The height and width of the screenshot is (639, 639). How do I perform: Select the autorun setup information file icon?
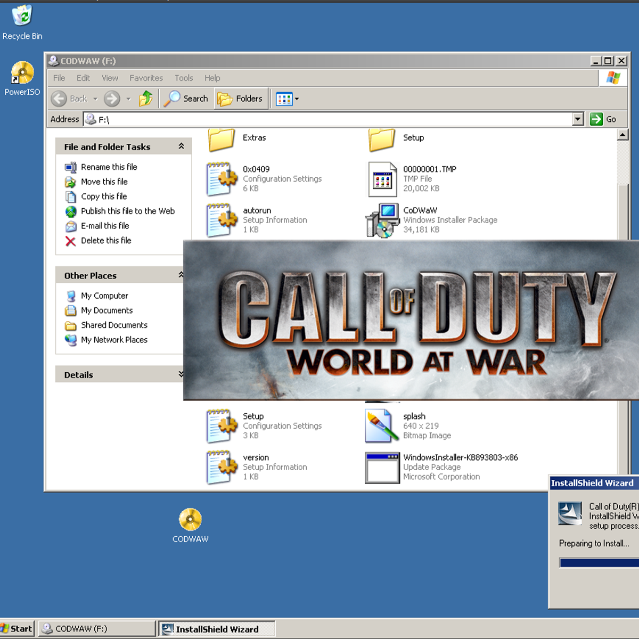222,220
